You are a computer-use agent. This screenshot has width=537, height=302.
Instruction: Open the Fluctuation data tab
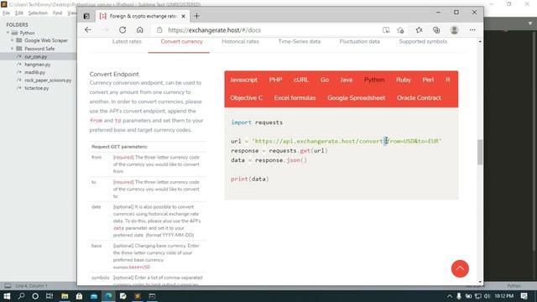[x=360, y=41]
